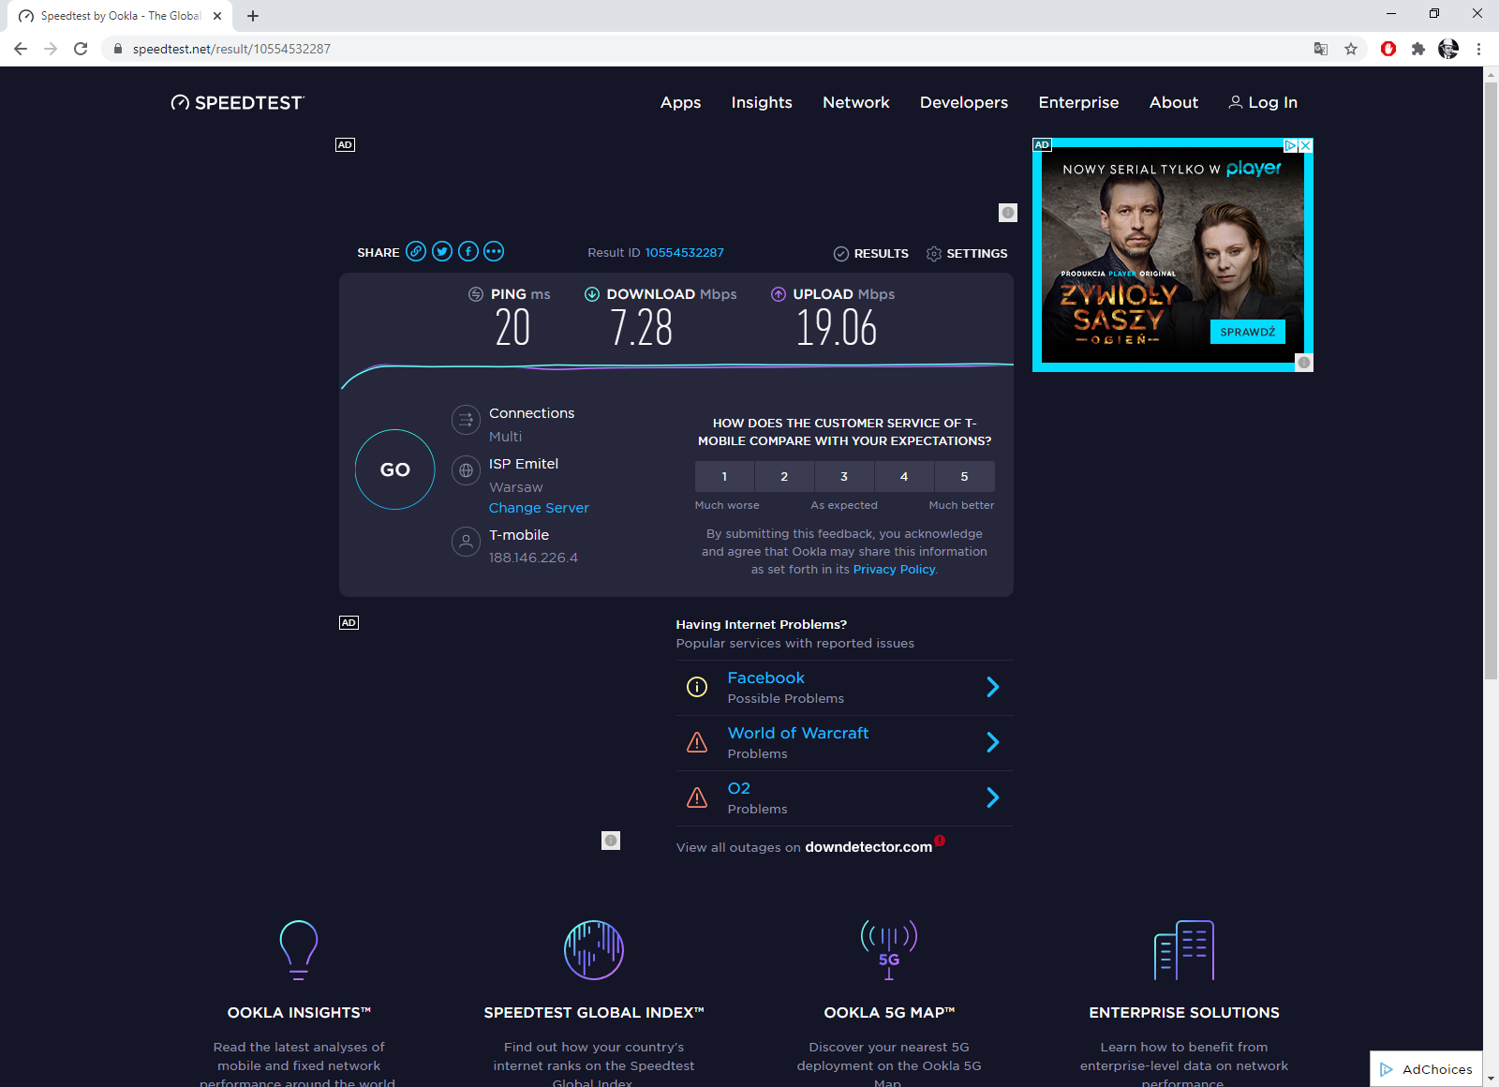Click the Ookla Insights lightbulb icon

299,949
